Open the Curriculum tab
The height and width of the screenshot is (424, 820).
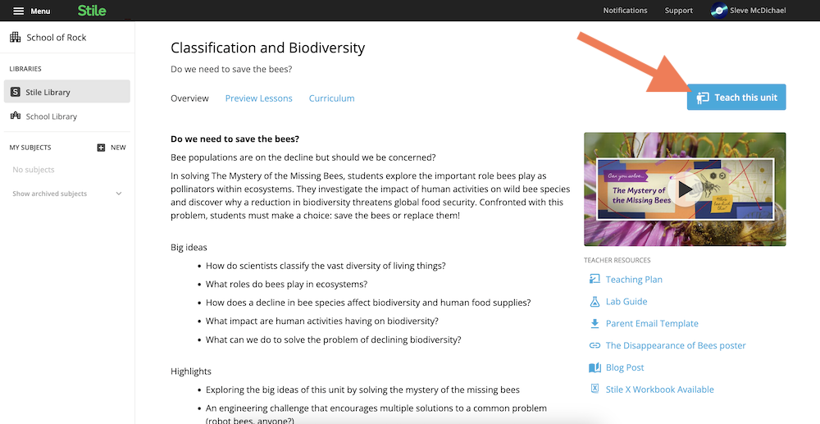[x=331, y=98]
